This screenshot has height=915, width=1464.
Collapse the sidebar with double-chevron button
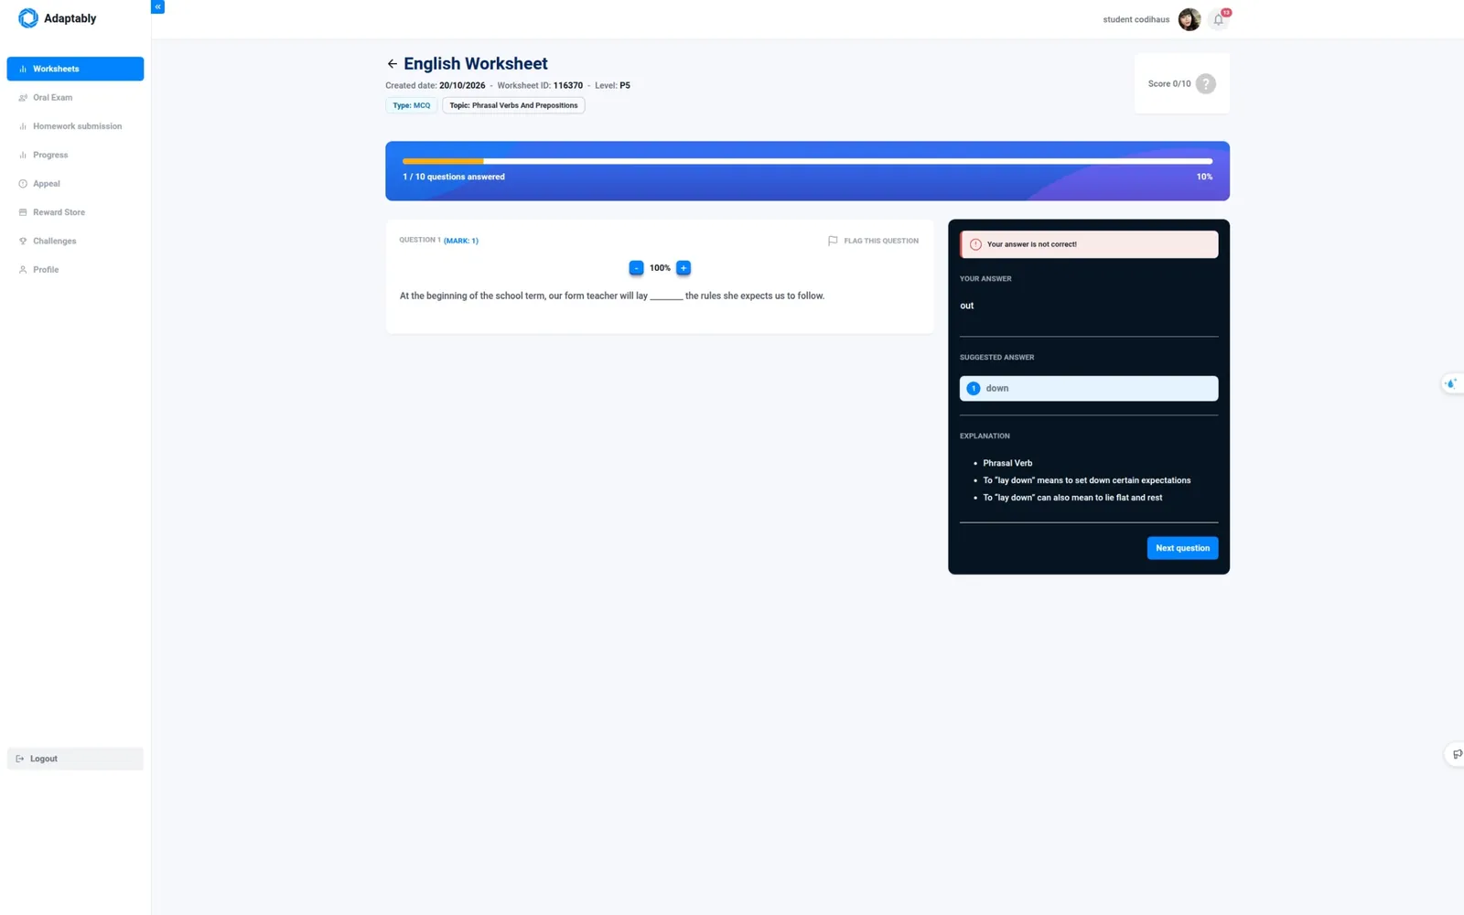157,6
